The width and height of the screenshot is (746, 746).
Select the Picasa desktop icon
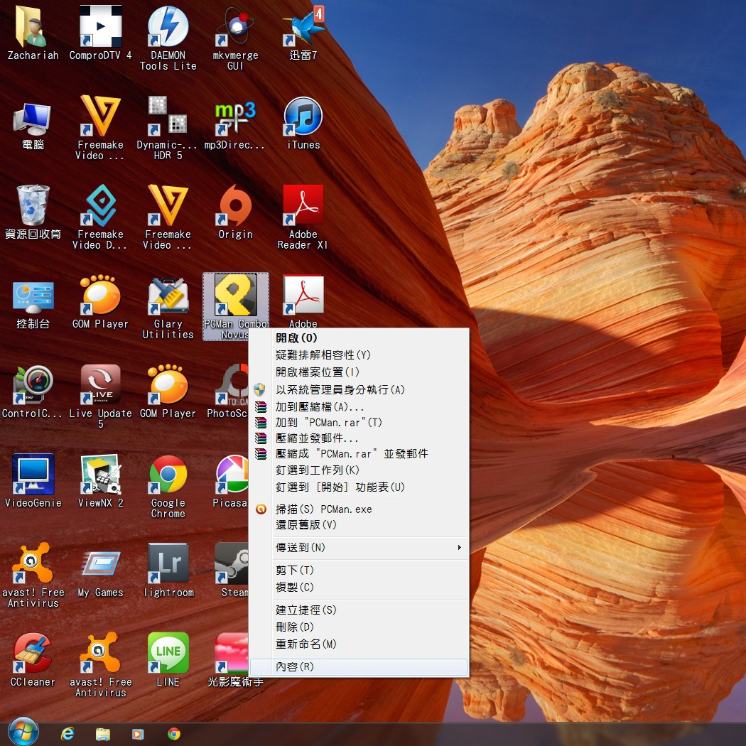point(231,480)
